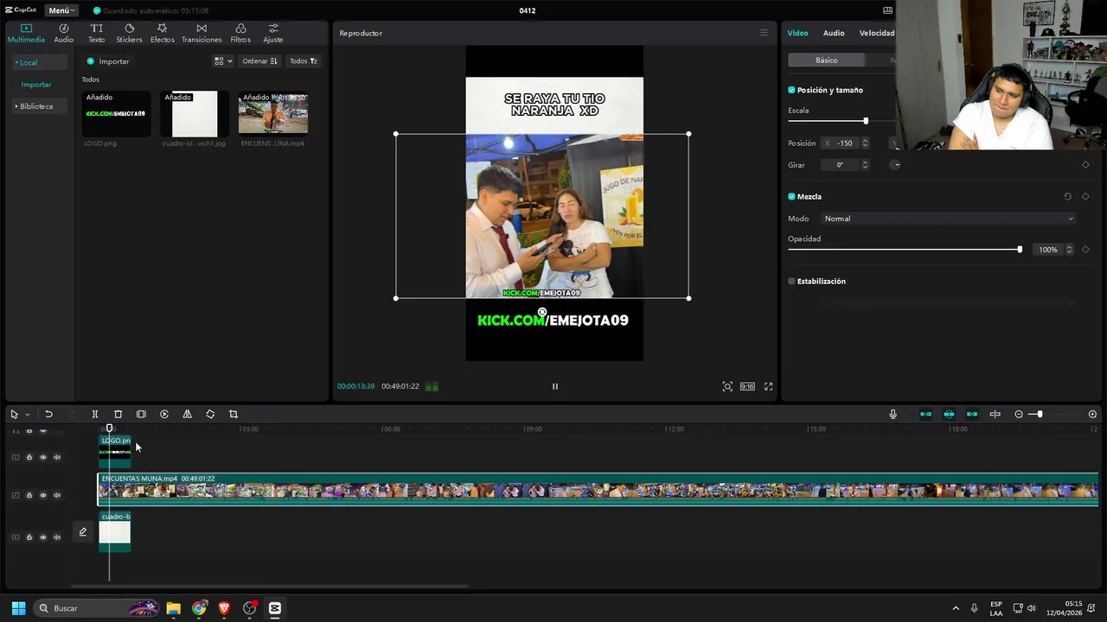Switch to the Video properties tab
Viewport: 1107px width, 622px height.
(797, 33)
